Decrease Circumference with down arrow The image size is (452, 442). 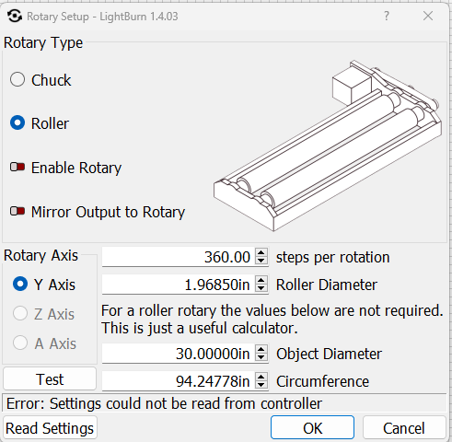pos(261,385)
